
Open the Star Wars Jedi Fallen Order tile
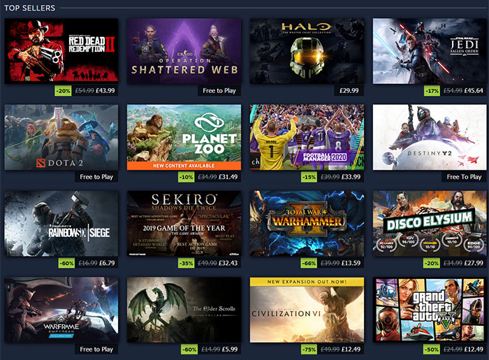[430, 51]
